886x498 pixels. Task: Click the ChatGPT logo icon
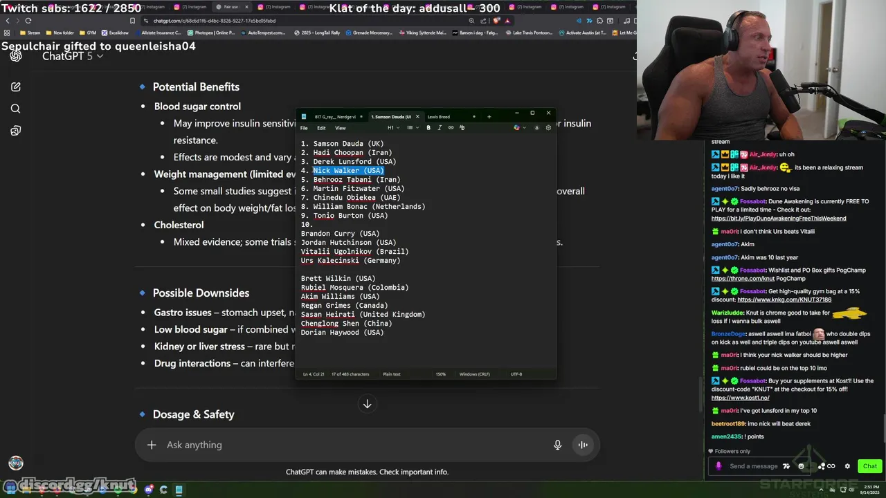[x=15, y=56]
